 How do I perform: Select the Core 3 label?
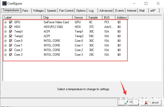click(18, 55)
